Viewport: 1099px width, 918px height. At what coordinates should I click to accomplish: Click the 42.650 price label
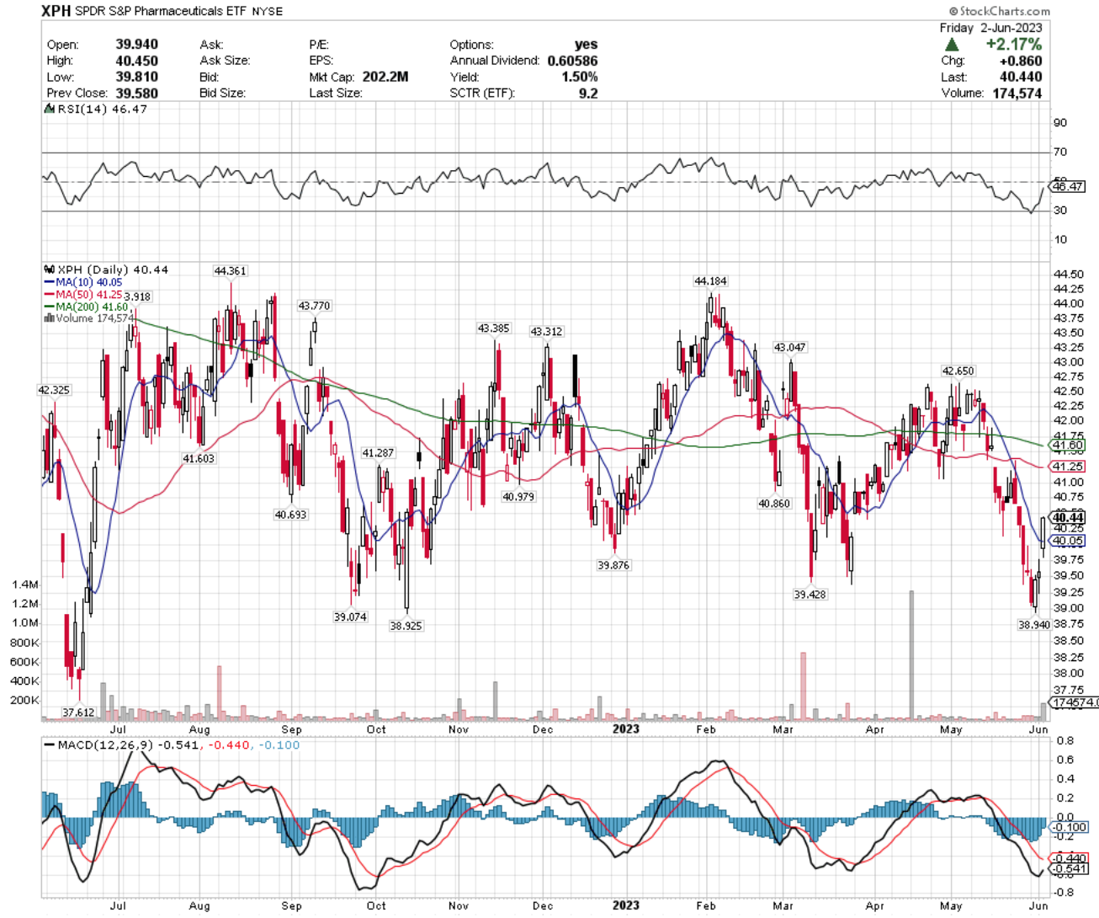(x=958, y=371)
